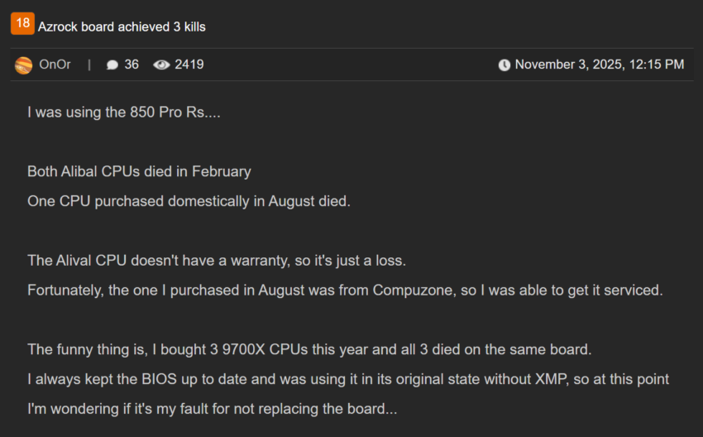The height and width of the screenshot is (437, 703).
Task: Click the comment bubble icon
Action: (112, 65)
